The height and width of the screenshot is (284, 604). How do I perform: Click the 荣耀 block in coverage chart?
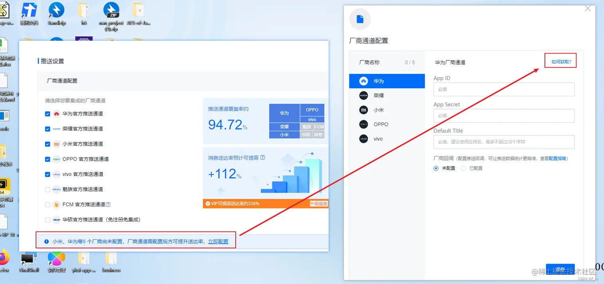pyautogui.click(x=284, y=127)
